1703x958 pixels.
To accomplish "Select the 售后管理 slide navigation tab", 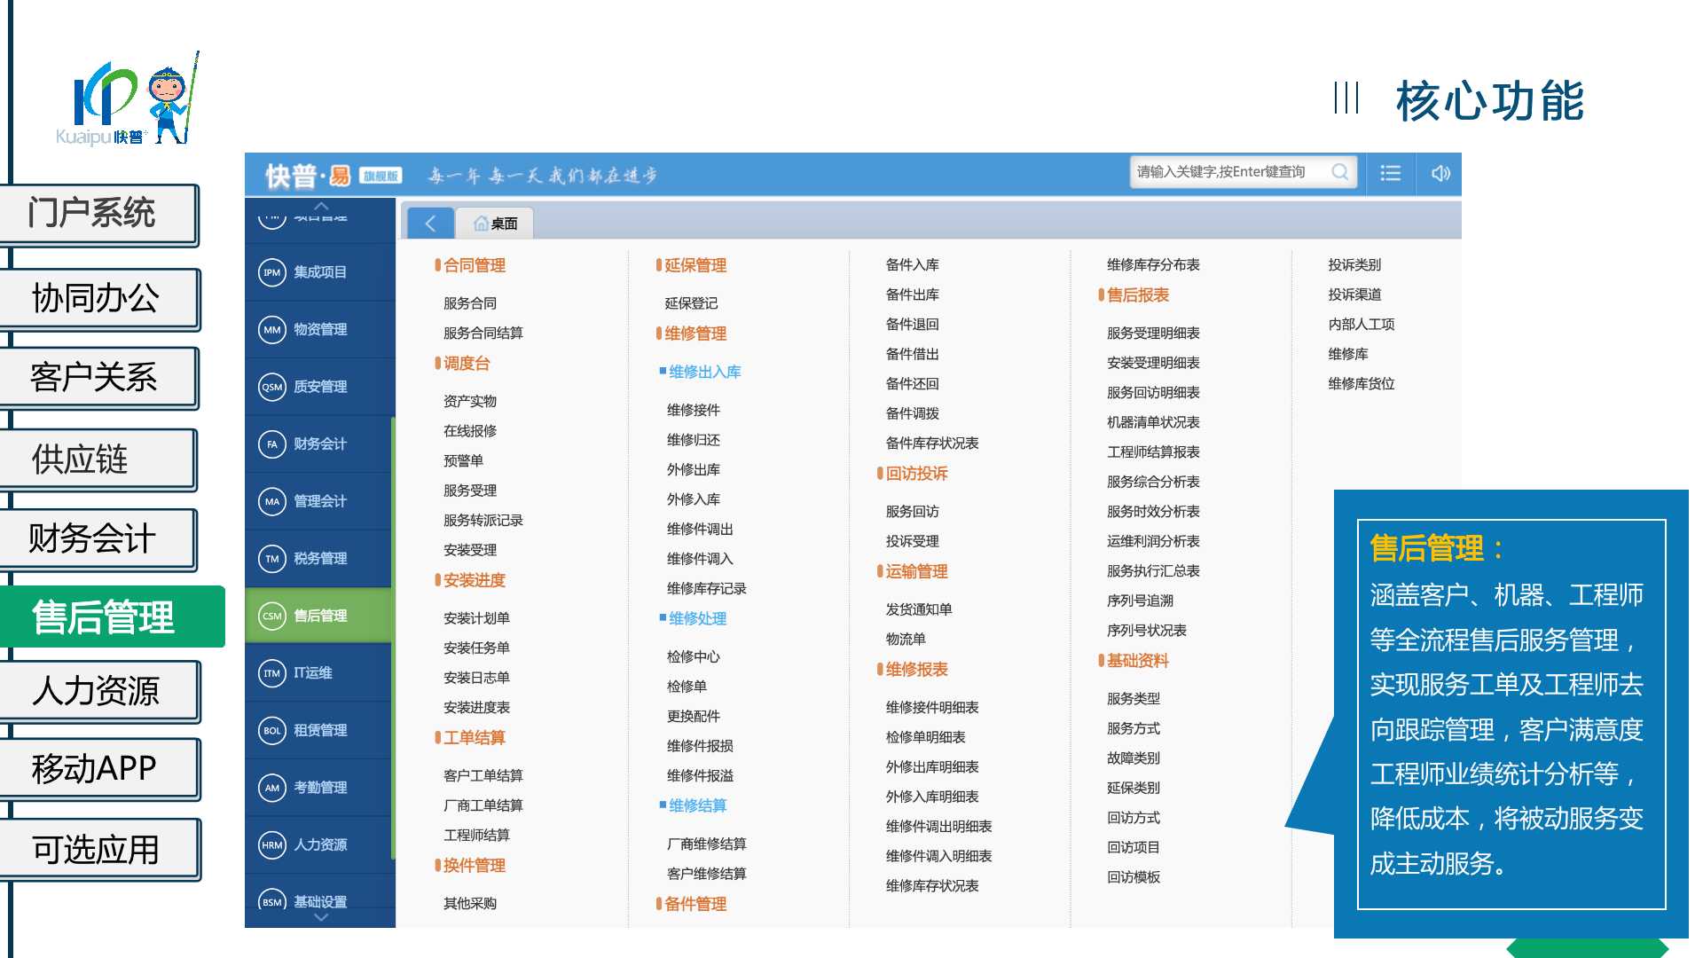I will coord(104,617).
